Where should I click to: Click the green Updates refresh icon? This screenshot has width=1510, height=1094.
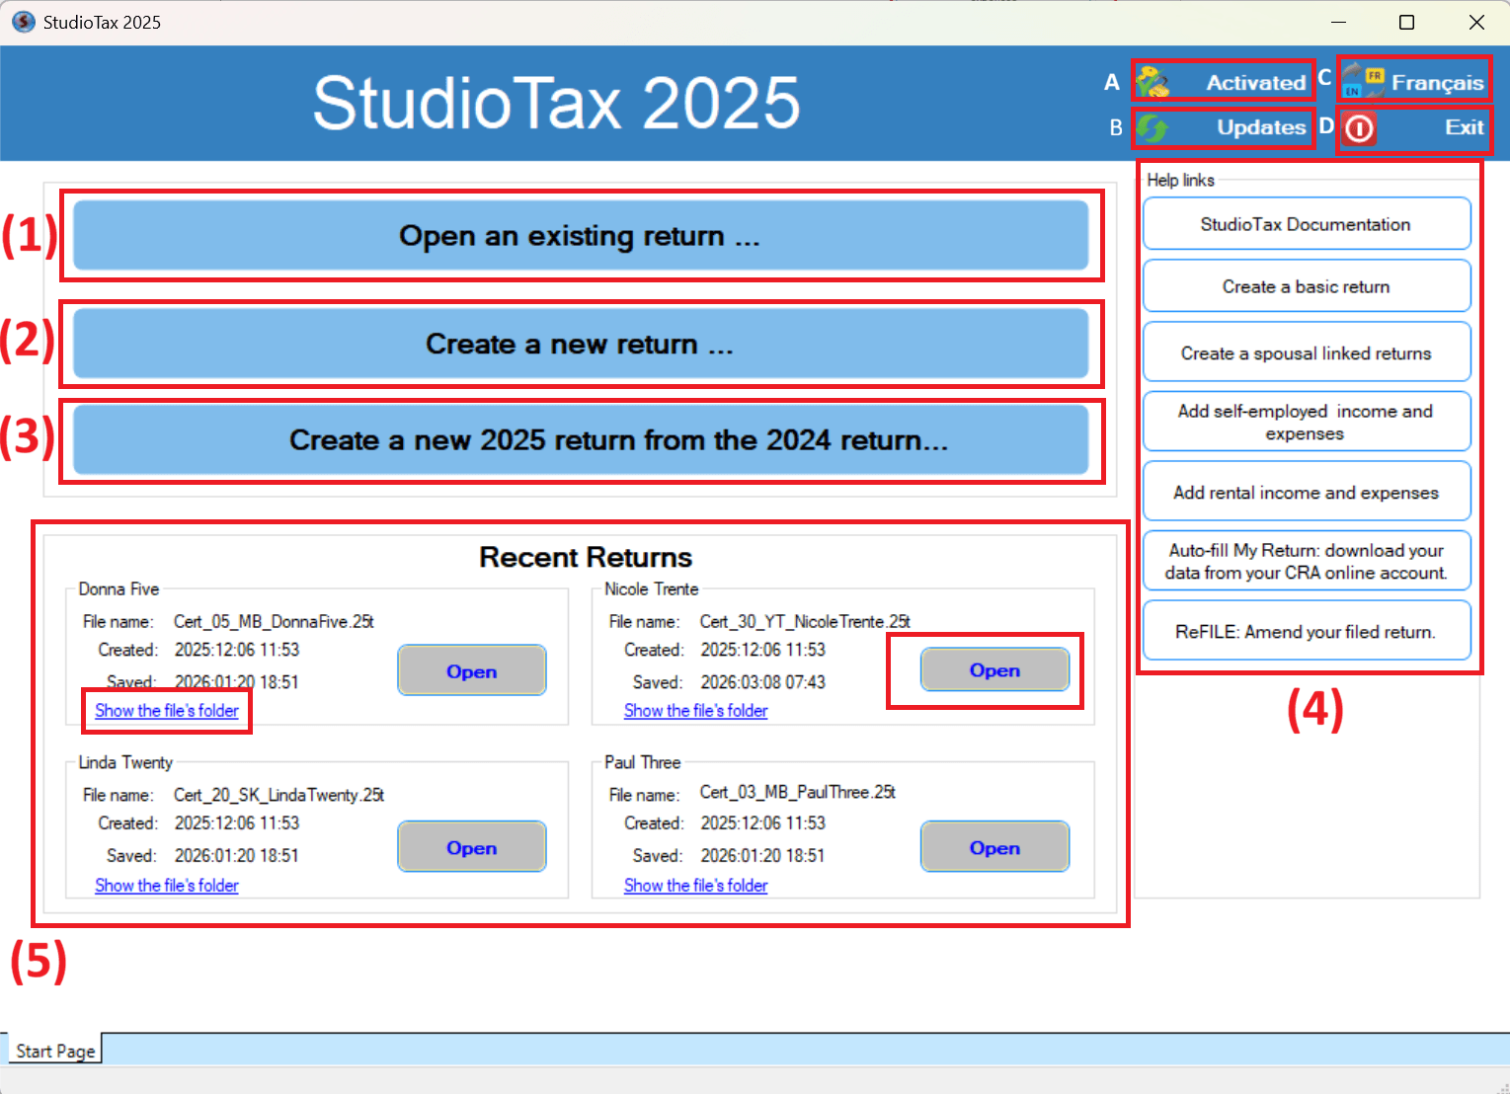point(1152,127)
